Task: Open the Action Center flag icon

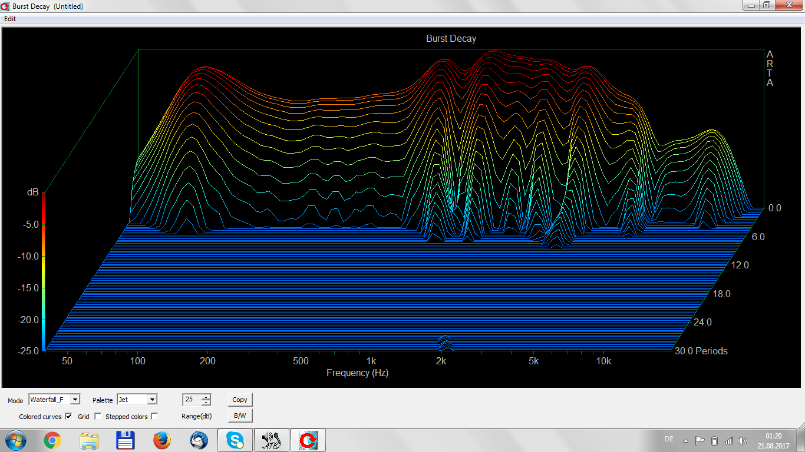Action: coord(700,440)
